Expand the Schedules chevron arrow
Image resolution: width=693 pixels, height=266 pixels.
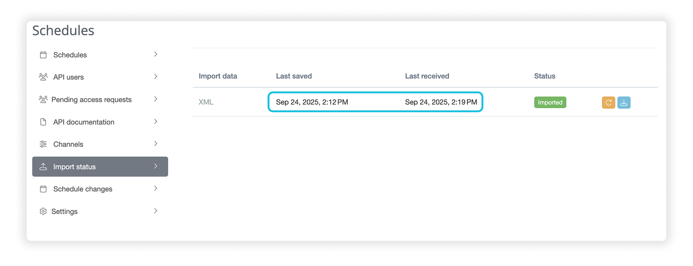(x=156, y=55)
